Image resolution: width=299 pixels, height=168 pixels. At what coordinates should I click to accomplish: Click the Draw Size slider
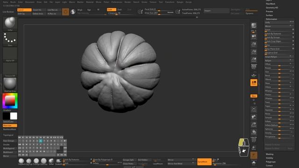click(159, 13)
